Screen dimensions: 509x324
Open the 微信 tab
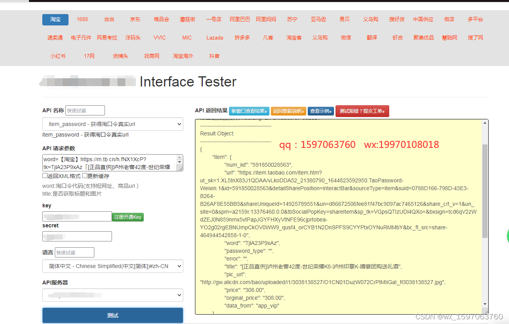pos(346,38)
